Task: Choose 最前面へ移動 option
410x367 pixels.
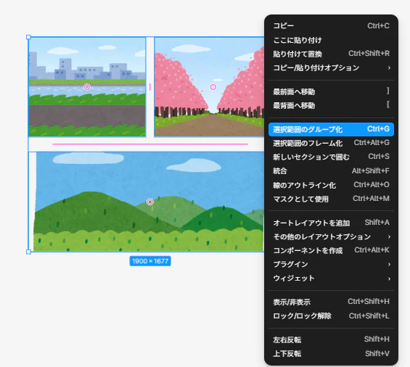Action: (331, 91)
